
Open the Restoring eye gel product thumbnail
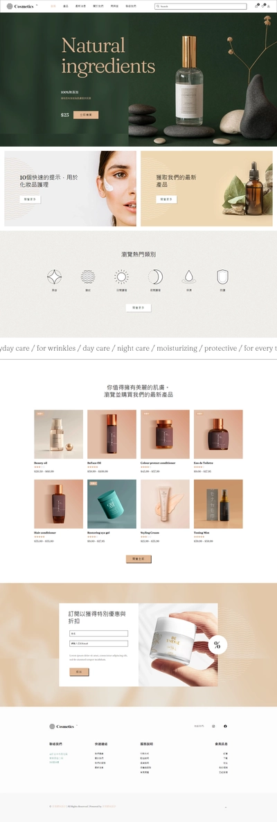click(x=111, y=504)
